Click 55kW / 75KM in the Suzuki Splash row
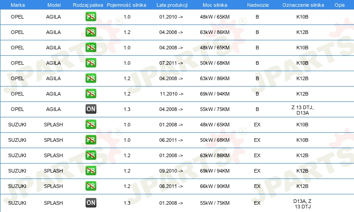Image resolution: width=354 pixels, height=212 pixels. click(x=215, y=203)
